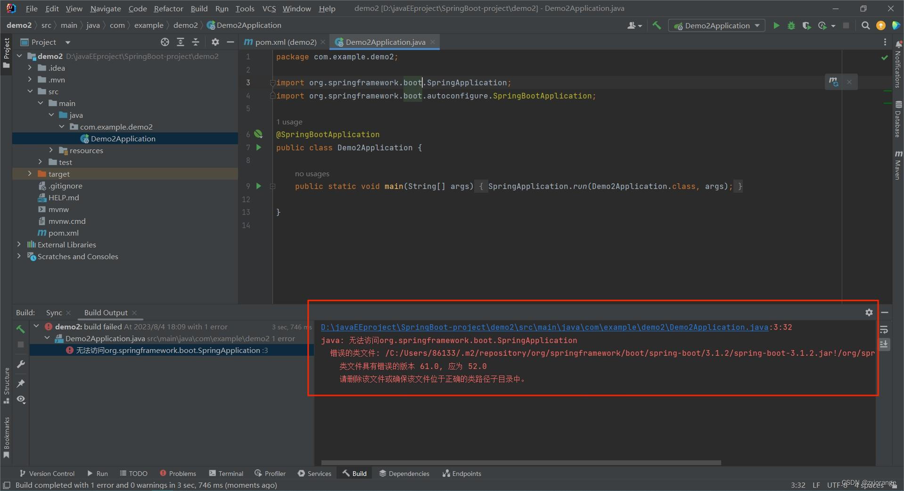The image size is (904, 491).
Task: Open the Refactor menu
Action: coord(168,8)
